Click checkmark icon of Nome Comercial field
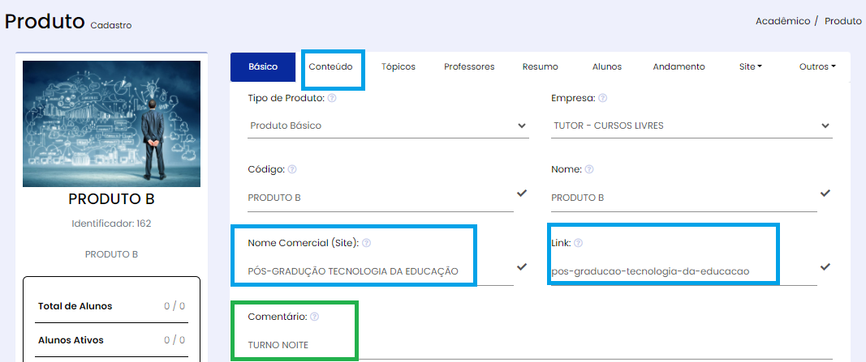The width and height of the screenshot is (866, 362). click(x=522, y=266)
